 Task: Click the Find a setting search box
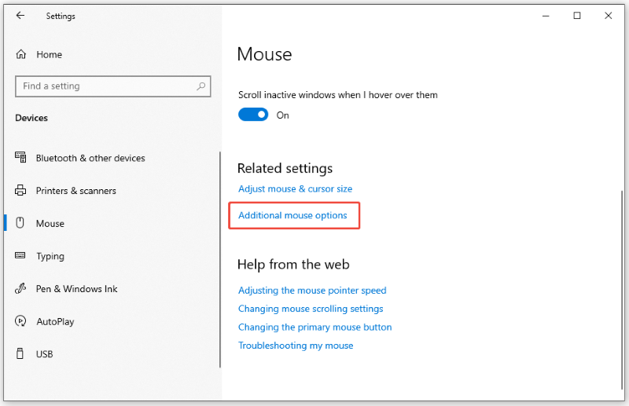click(x=112, y=86)
